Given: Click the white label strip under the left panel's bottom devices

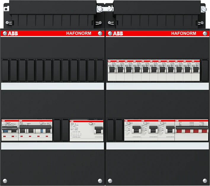Looking at the screenshot, I should pos(52,146).
